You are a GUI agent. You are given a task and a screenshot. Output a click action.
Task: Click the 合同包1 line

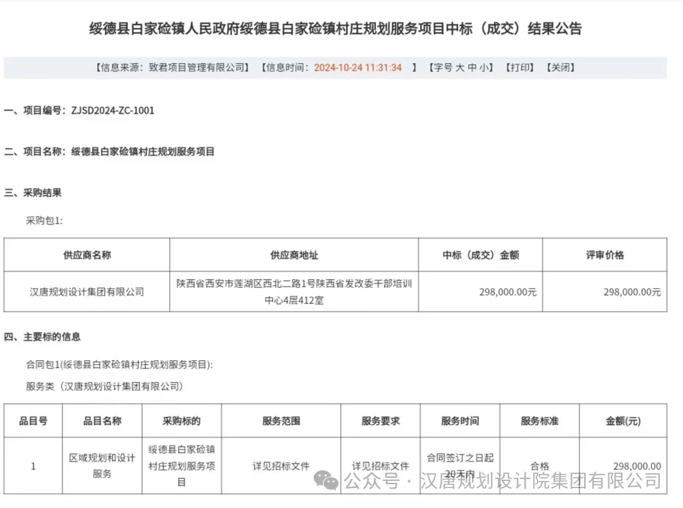point(120,365)
